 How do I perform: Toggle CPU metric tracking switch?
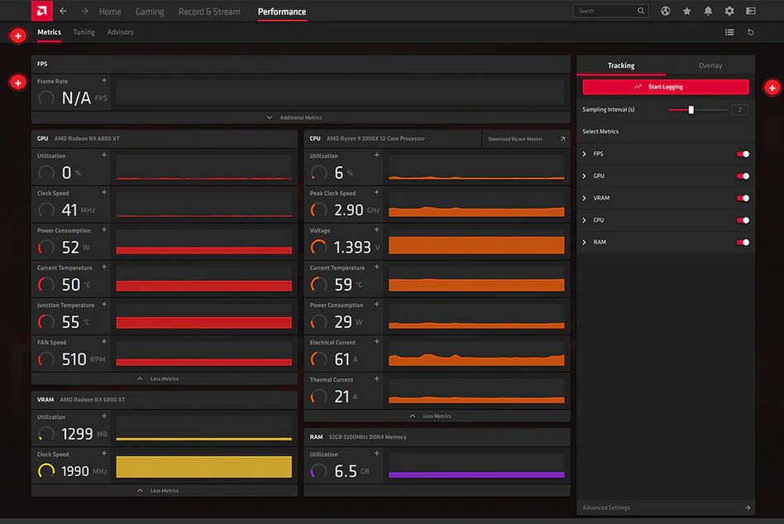point(743,219)
